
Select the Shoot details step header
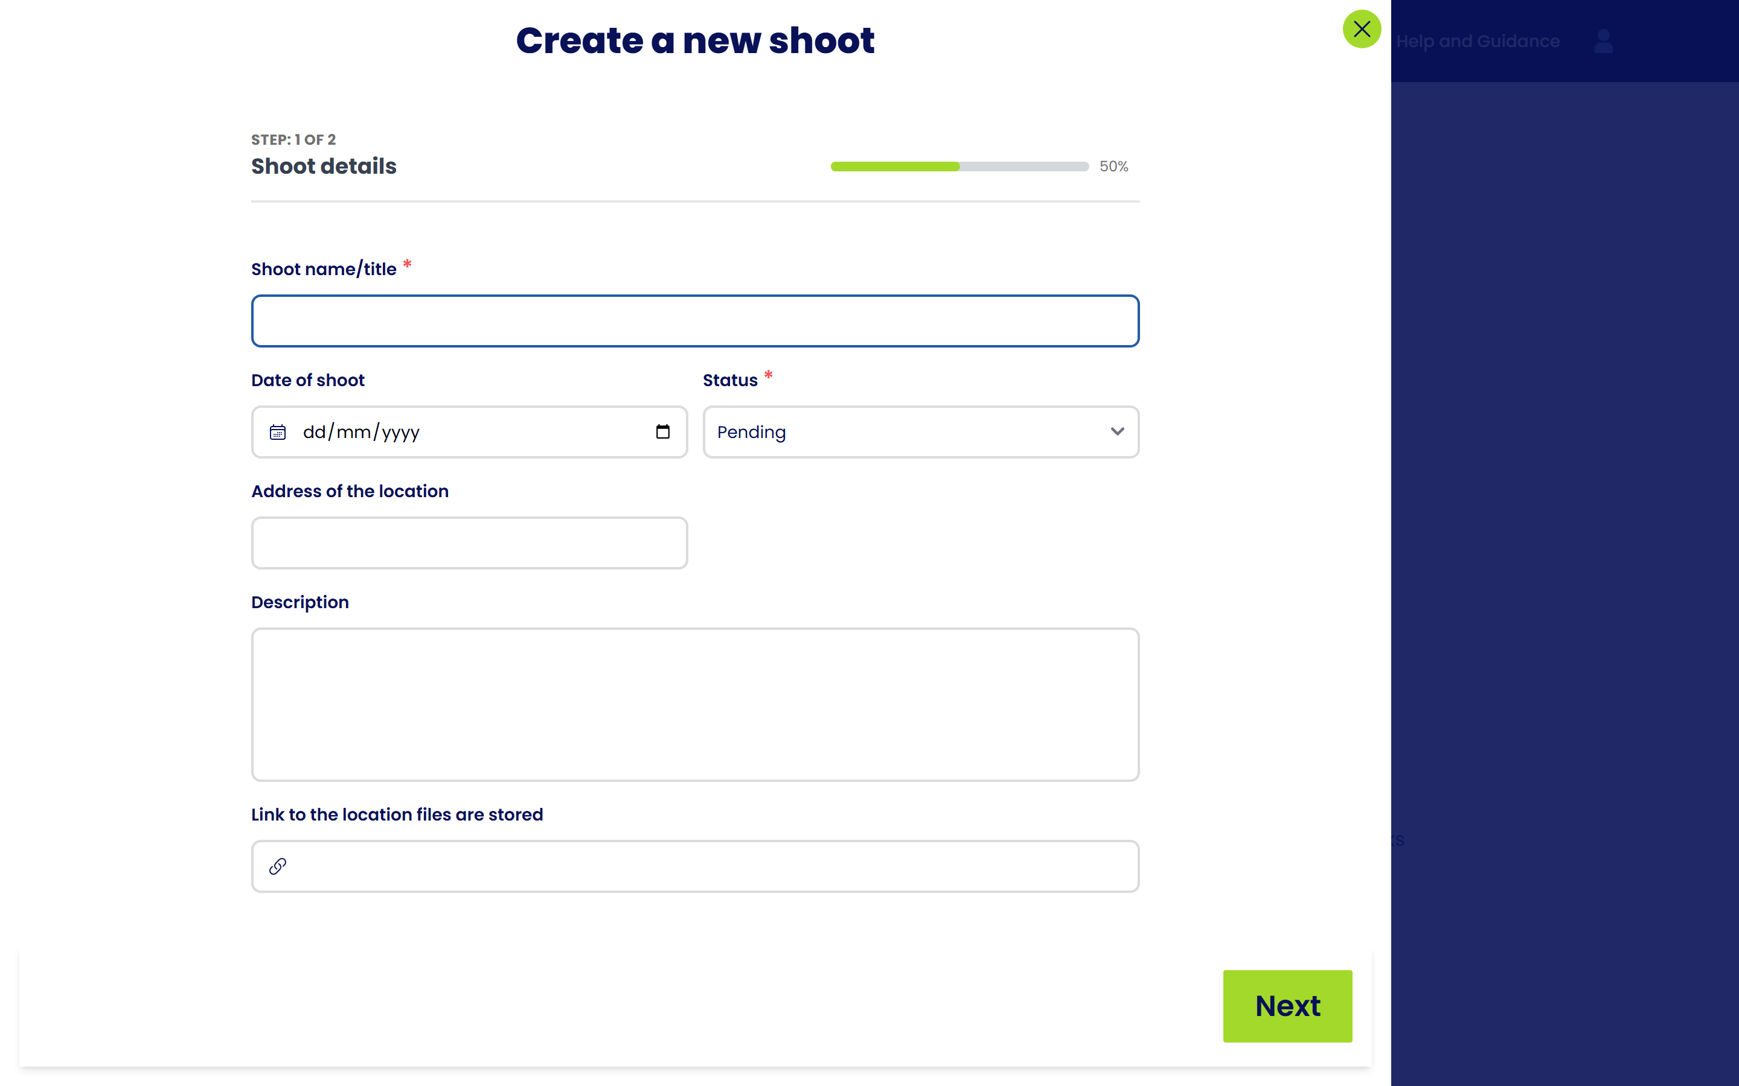coord(324,166)
